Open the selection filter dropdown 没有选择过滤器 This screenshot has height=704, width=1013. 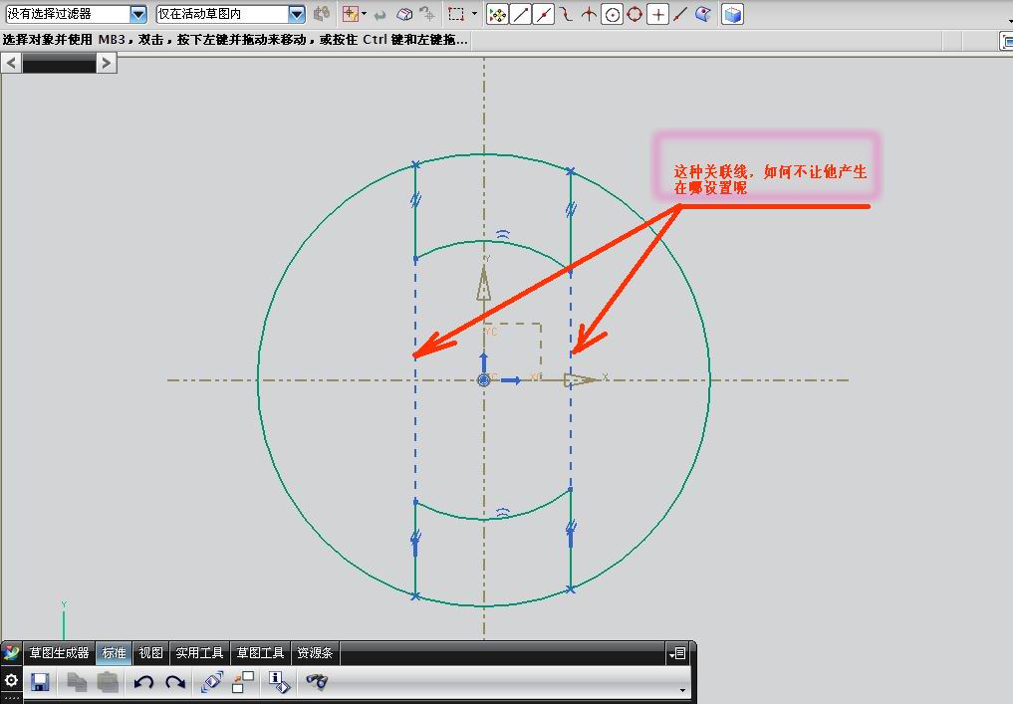[x=76, y=14]
